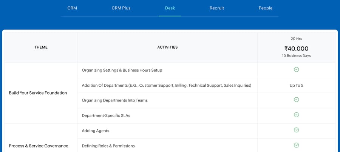Switch to the CRM tab

72,8
